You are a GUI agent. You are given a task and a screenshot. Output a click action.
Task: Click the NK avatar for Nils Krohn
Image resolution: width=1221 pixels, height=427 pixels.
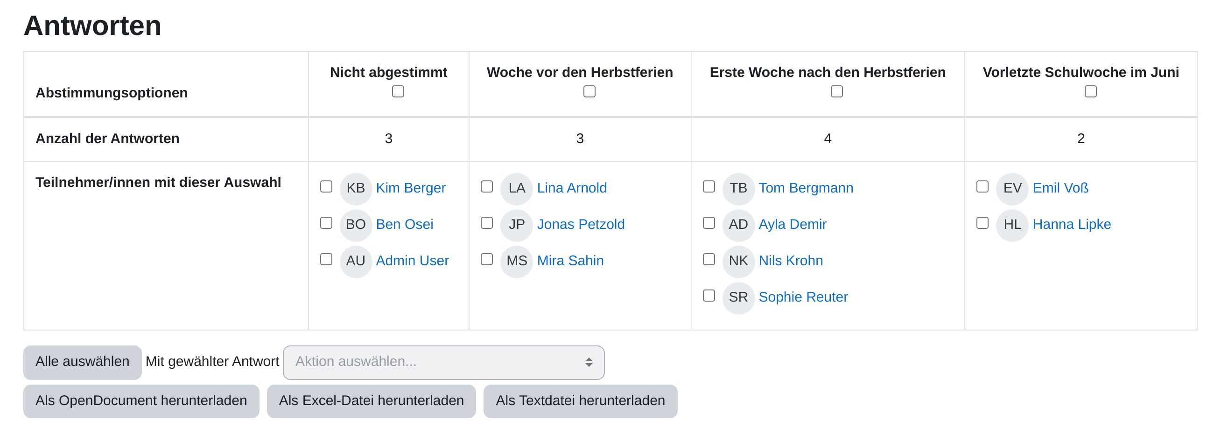[738, 262]
